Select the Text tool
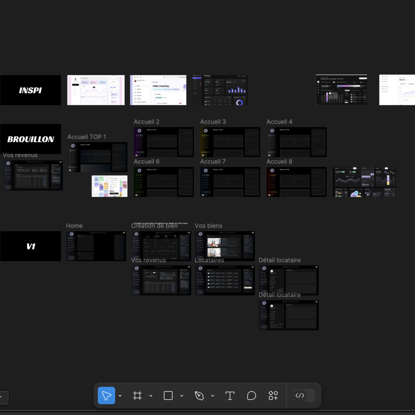The image size is (415, 415). pos(230,396)
